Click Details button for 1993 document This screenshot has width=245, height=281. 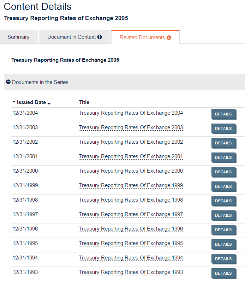click(223, 273)
